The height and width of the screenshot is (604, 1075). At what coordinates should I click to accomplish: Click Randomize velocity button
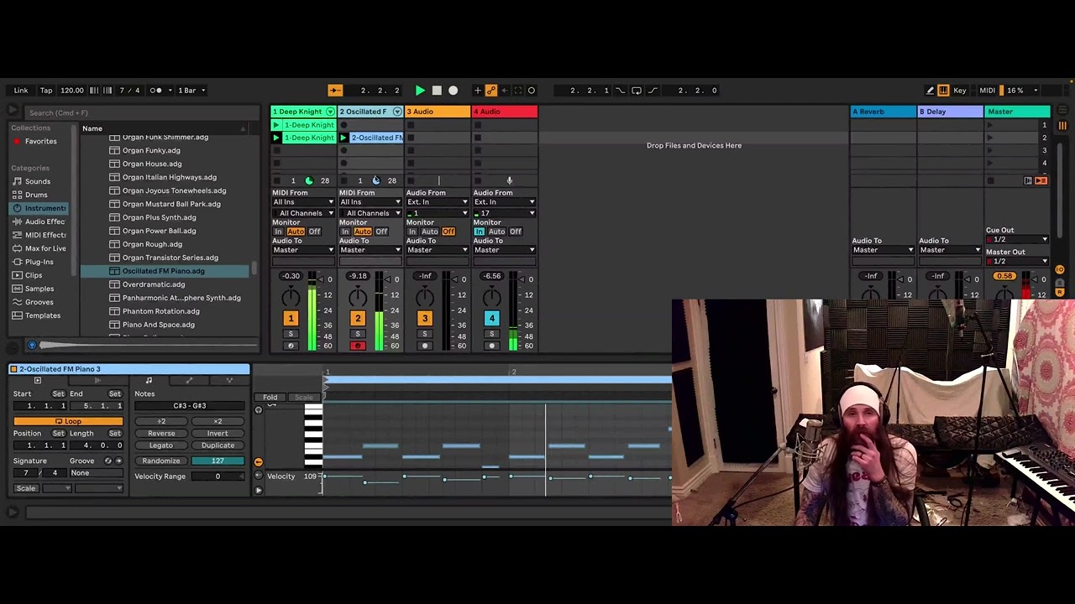coord(161,461)
